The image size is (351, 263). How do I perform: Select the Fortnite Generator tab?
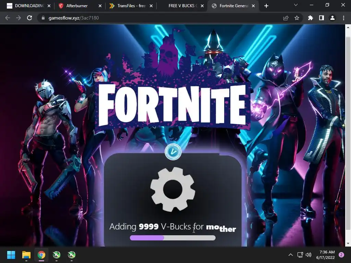pos(233,6)
